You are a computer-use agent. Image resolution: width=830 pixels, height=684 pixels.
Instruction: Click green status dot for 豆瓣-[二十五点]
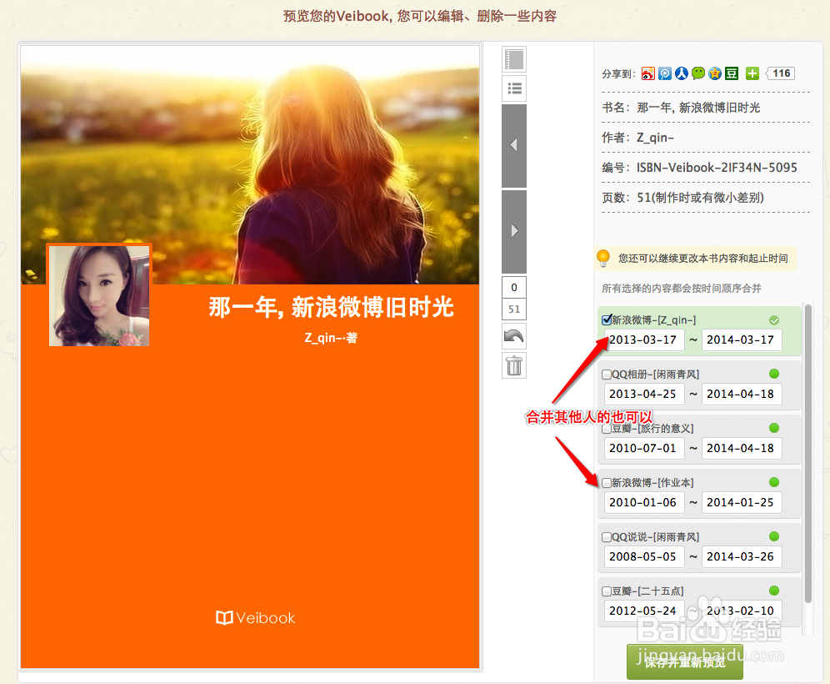point(774,591)
